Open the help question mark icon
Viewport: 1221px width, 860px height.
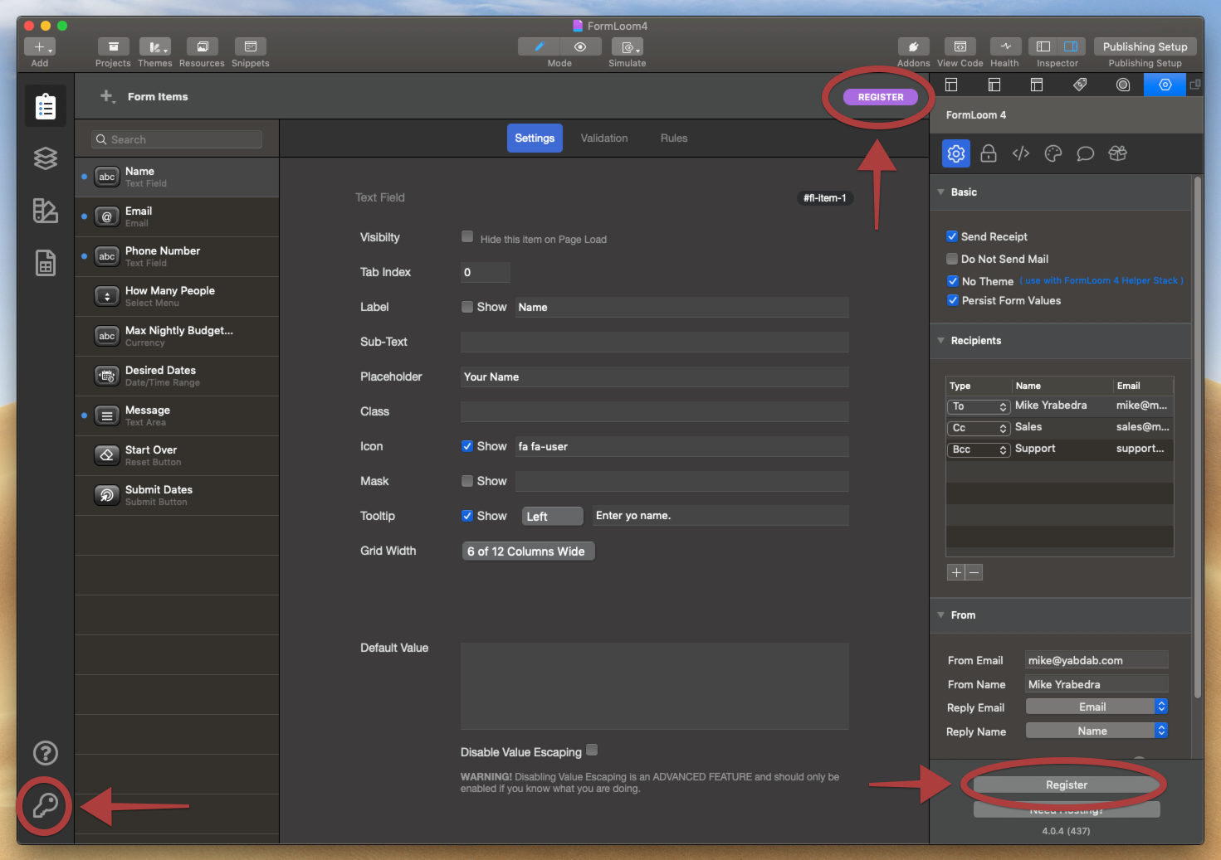(x=46, y=752)
